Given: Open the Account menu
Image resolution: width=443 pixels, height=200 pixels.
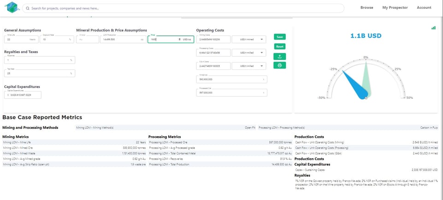Looking at the screenshot, I should click(x=424, y=8).
